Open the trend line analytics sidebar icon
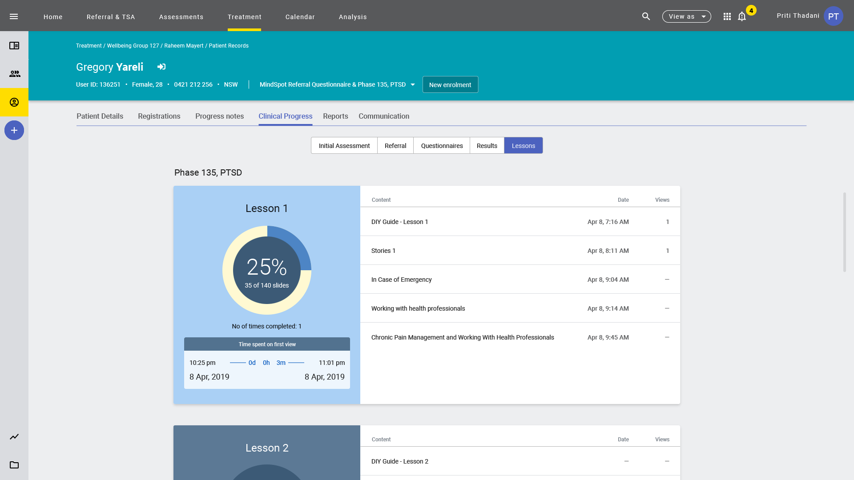854x480 pixels. coord(14,436)
